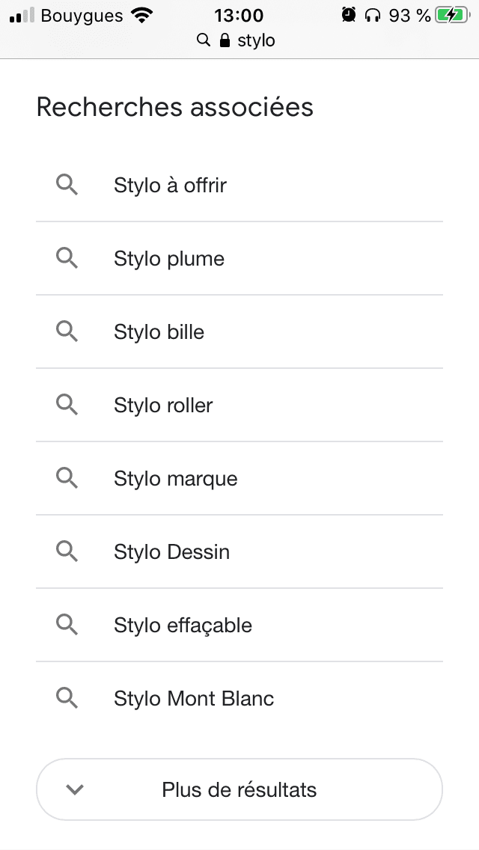Tap the cellular signal bars indicator
Image resolution: width=479 pixels, height=850 pixels.
[20, 13]
